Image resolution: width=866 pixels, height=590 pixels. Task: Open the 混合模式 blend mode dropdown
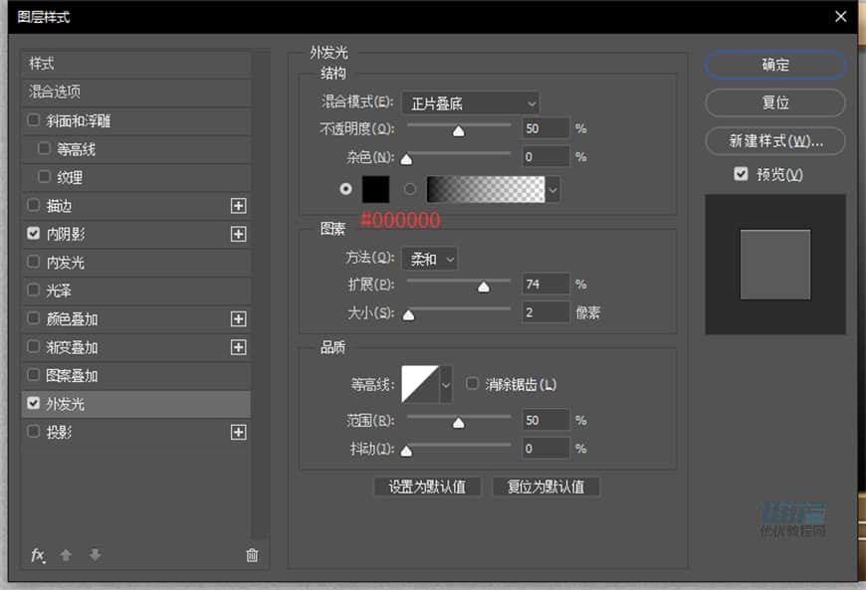(470, 102)
